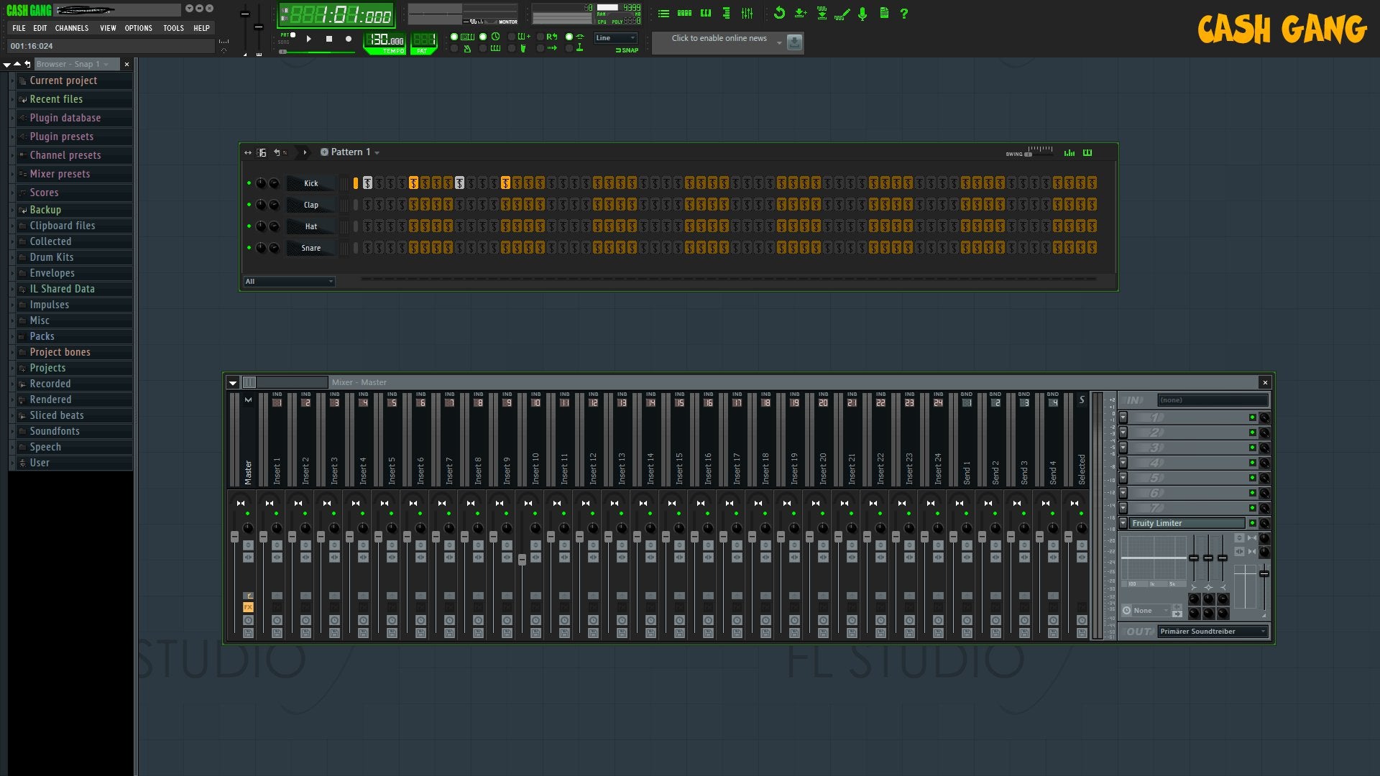Click the Master track volume fader
Screen dimensions: 1380x776
click(x=234, y=537)
